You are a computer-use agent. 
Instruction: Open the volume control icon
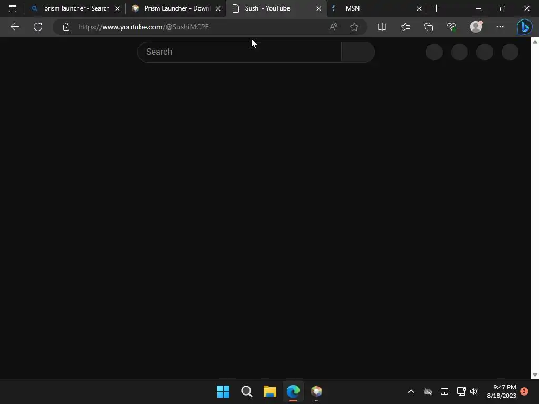pos(474,391)
